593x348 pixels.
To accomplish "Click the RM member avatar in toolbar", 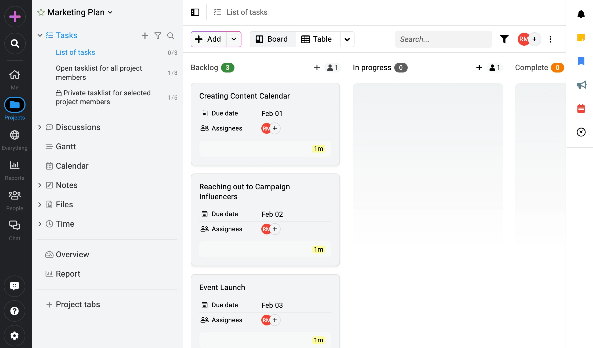I will click(523, 39).
